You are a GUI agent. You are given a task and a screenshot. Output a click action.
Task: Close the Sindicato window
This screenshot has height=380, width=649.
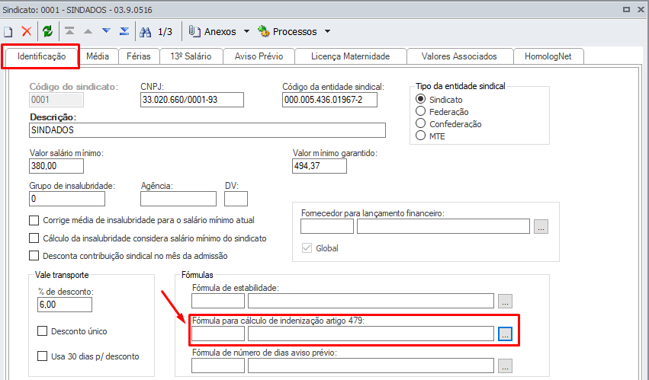pos(641,9)
